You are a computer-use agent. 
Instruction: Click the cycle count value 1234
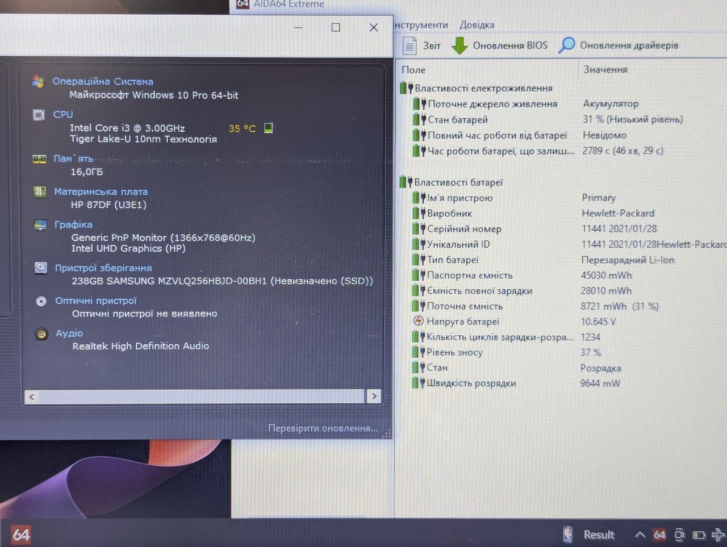coord(591,337)
